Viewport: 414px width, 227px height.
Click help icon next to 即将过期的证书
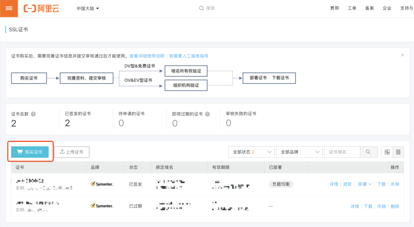pyautogui.click(x=207, y=114)
